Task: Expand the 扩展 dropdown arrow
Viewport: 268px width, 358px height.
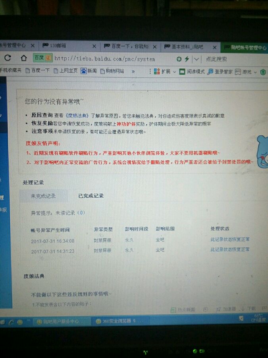Action: 175,72
